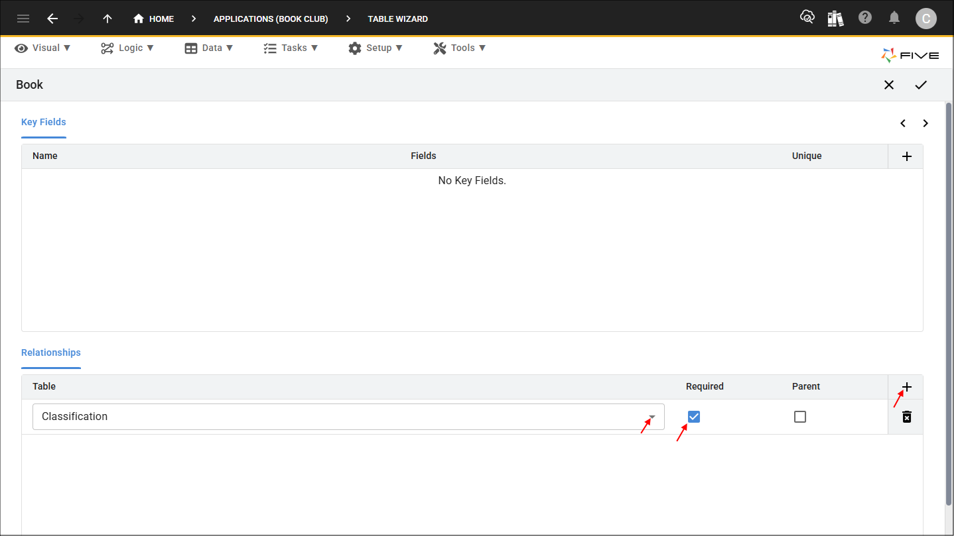Viewport: 954px width, 536px height.
Task: Open the Tools menu
Action: click(460, 48)
